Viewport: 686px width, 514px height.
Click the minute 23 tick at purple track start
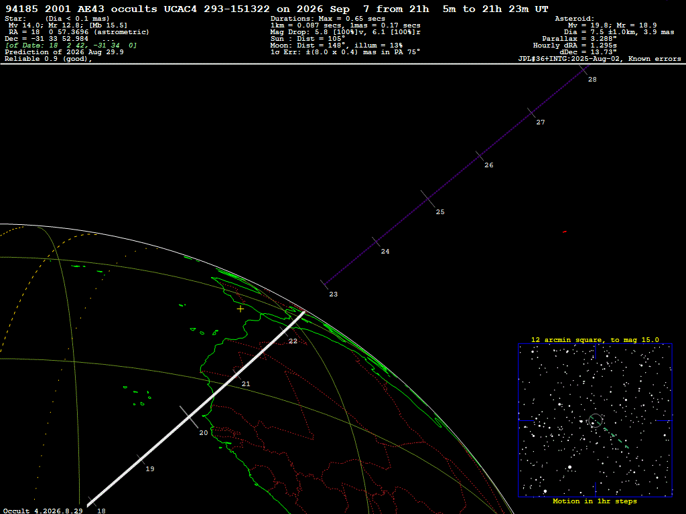[x=325, y=285]
